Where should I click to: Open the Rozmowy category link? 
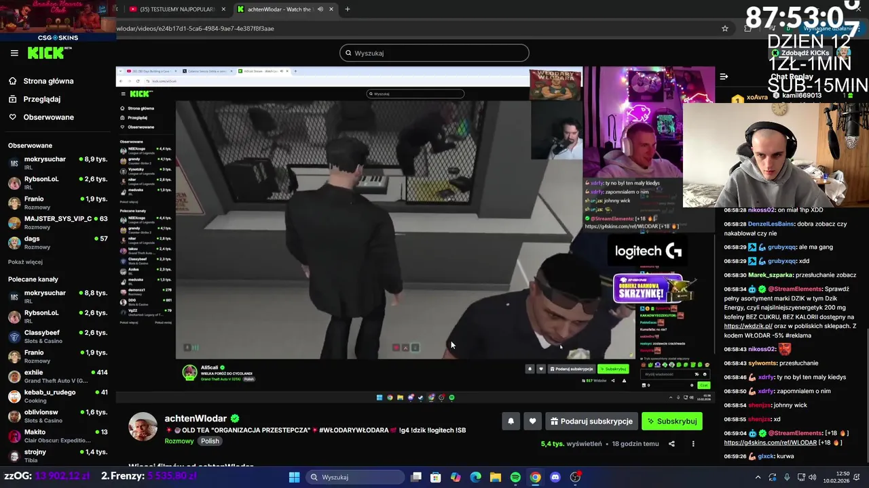(179, 441)
